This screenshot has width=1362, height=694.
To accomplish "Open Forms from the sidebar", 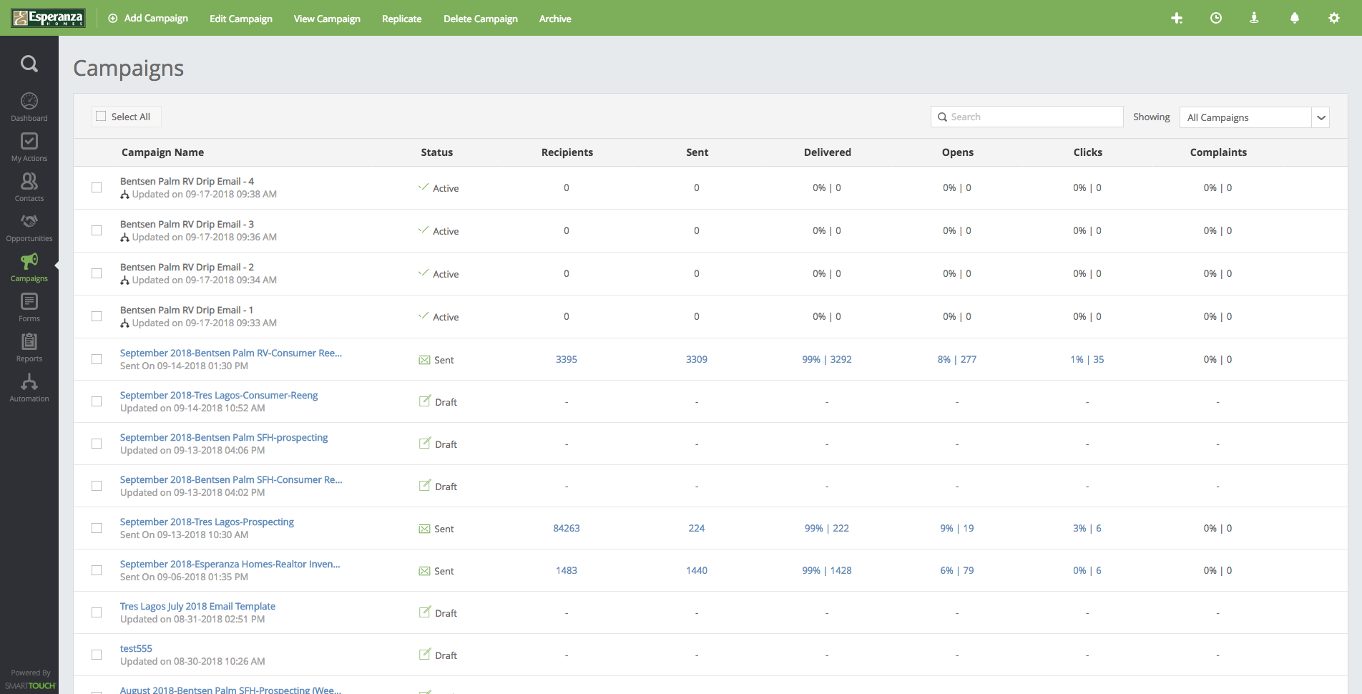I will [29, 307].
